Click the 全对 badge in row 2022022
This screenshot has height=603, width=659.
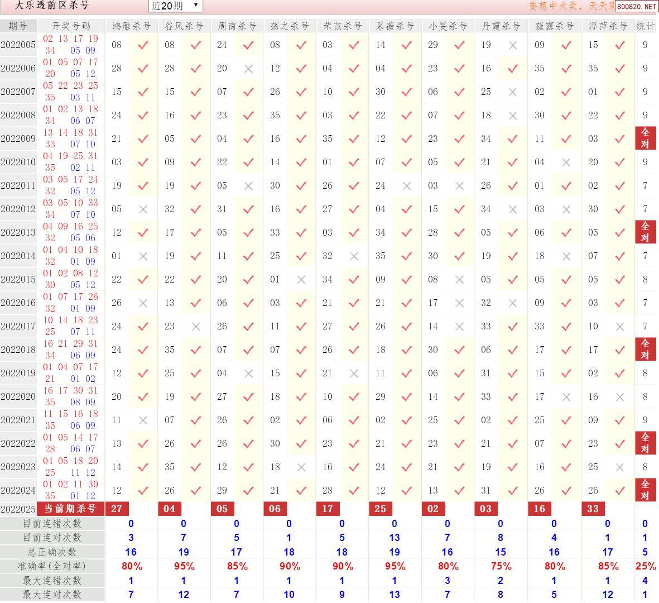(646, 443)
